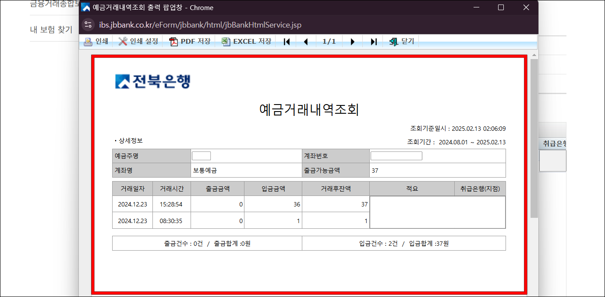Click the 예금주명 input field
605x297 pixels.
pos(202,155)
